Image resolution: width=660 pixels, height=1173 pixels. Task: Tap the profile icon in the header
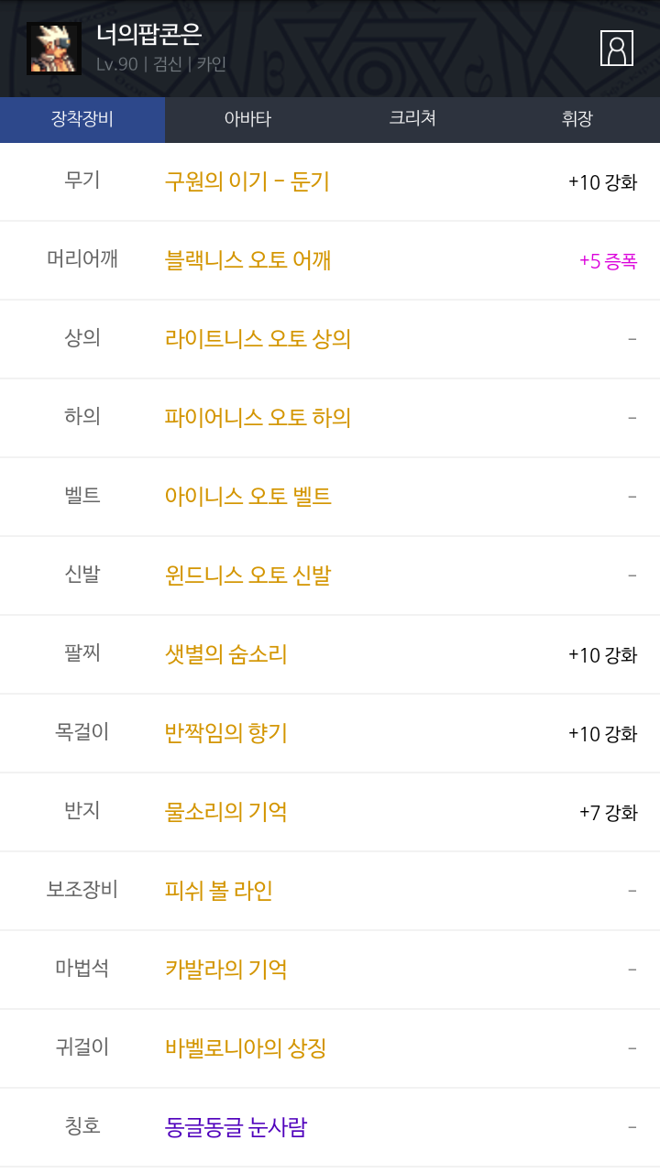[x=617, y=49]
